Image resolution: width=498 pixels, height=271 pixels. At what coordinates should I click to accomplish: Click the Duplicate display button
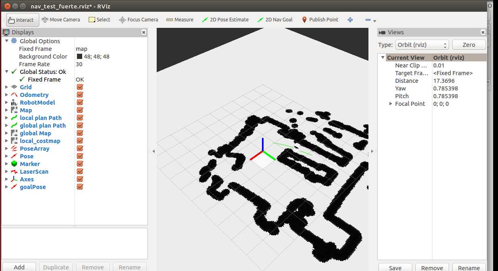(56, 267)
